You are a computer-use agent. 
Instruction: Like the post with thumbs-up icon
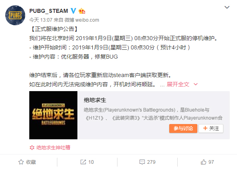click(203, 162)
